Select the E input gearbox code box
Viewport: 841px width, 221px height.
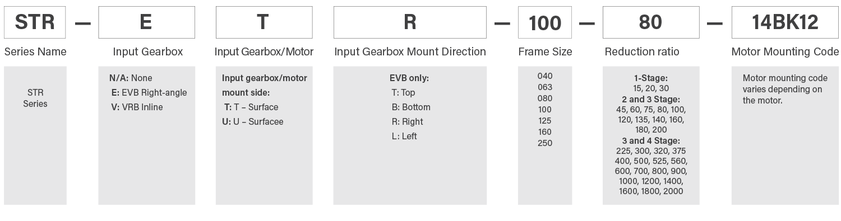pyautogui.click(x=146, y=22)
